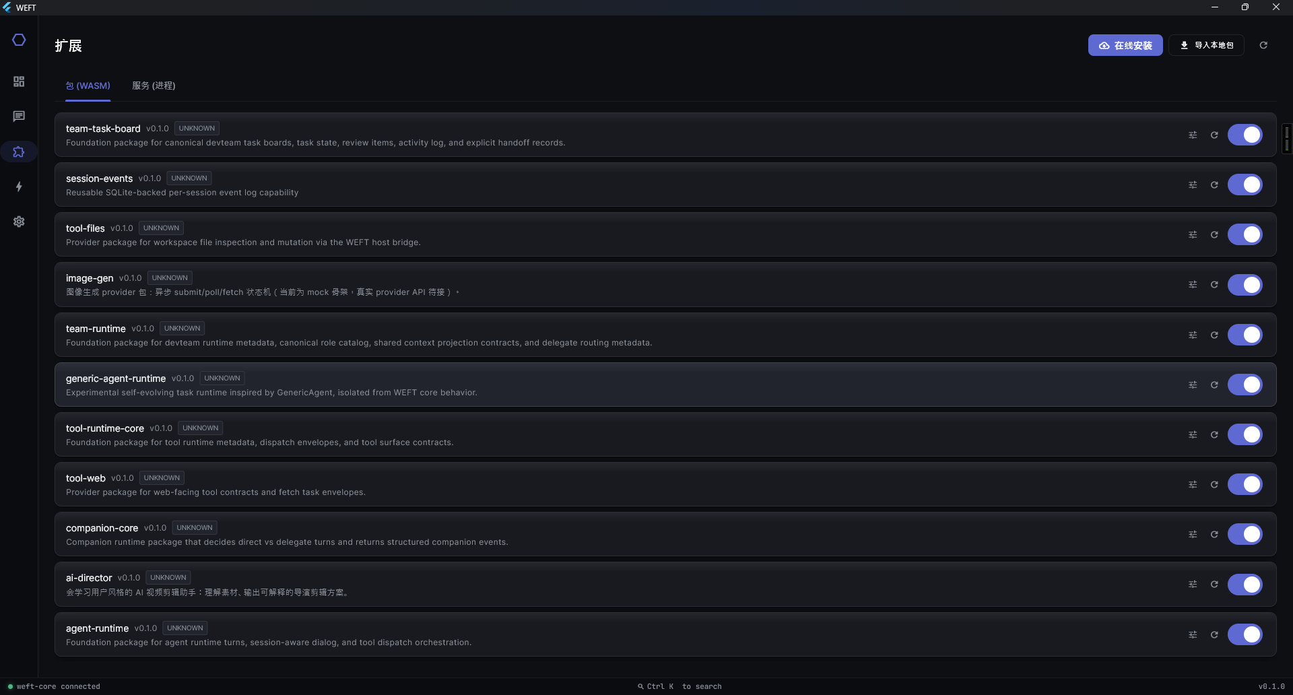This screenshot has height=695, width=1293.
Task: Open settings sliders for ai-director
Action: (x=1193, y=585)
